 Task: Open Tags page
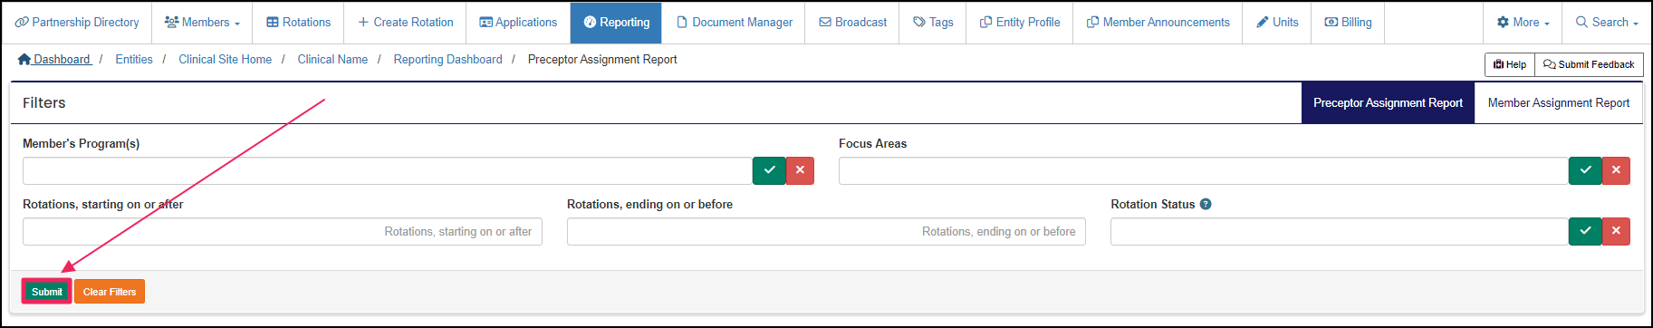click(933, 23)
